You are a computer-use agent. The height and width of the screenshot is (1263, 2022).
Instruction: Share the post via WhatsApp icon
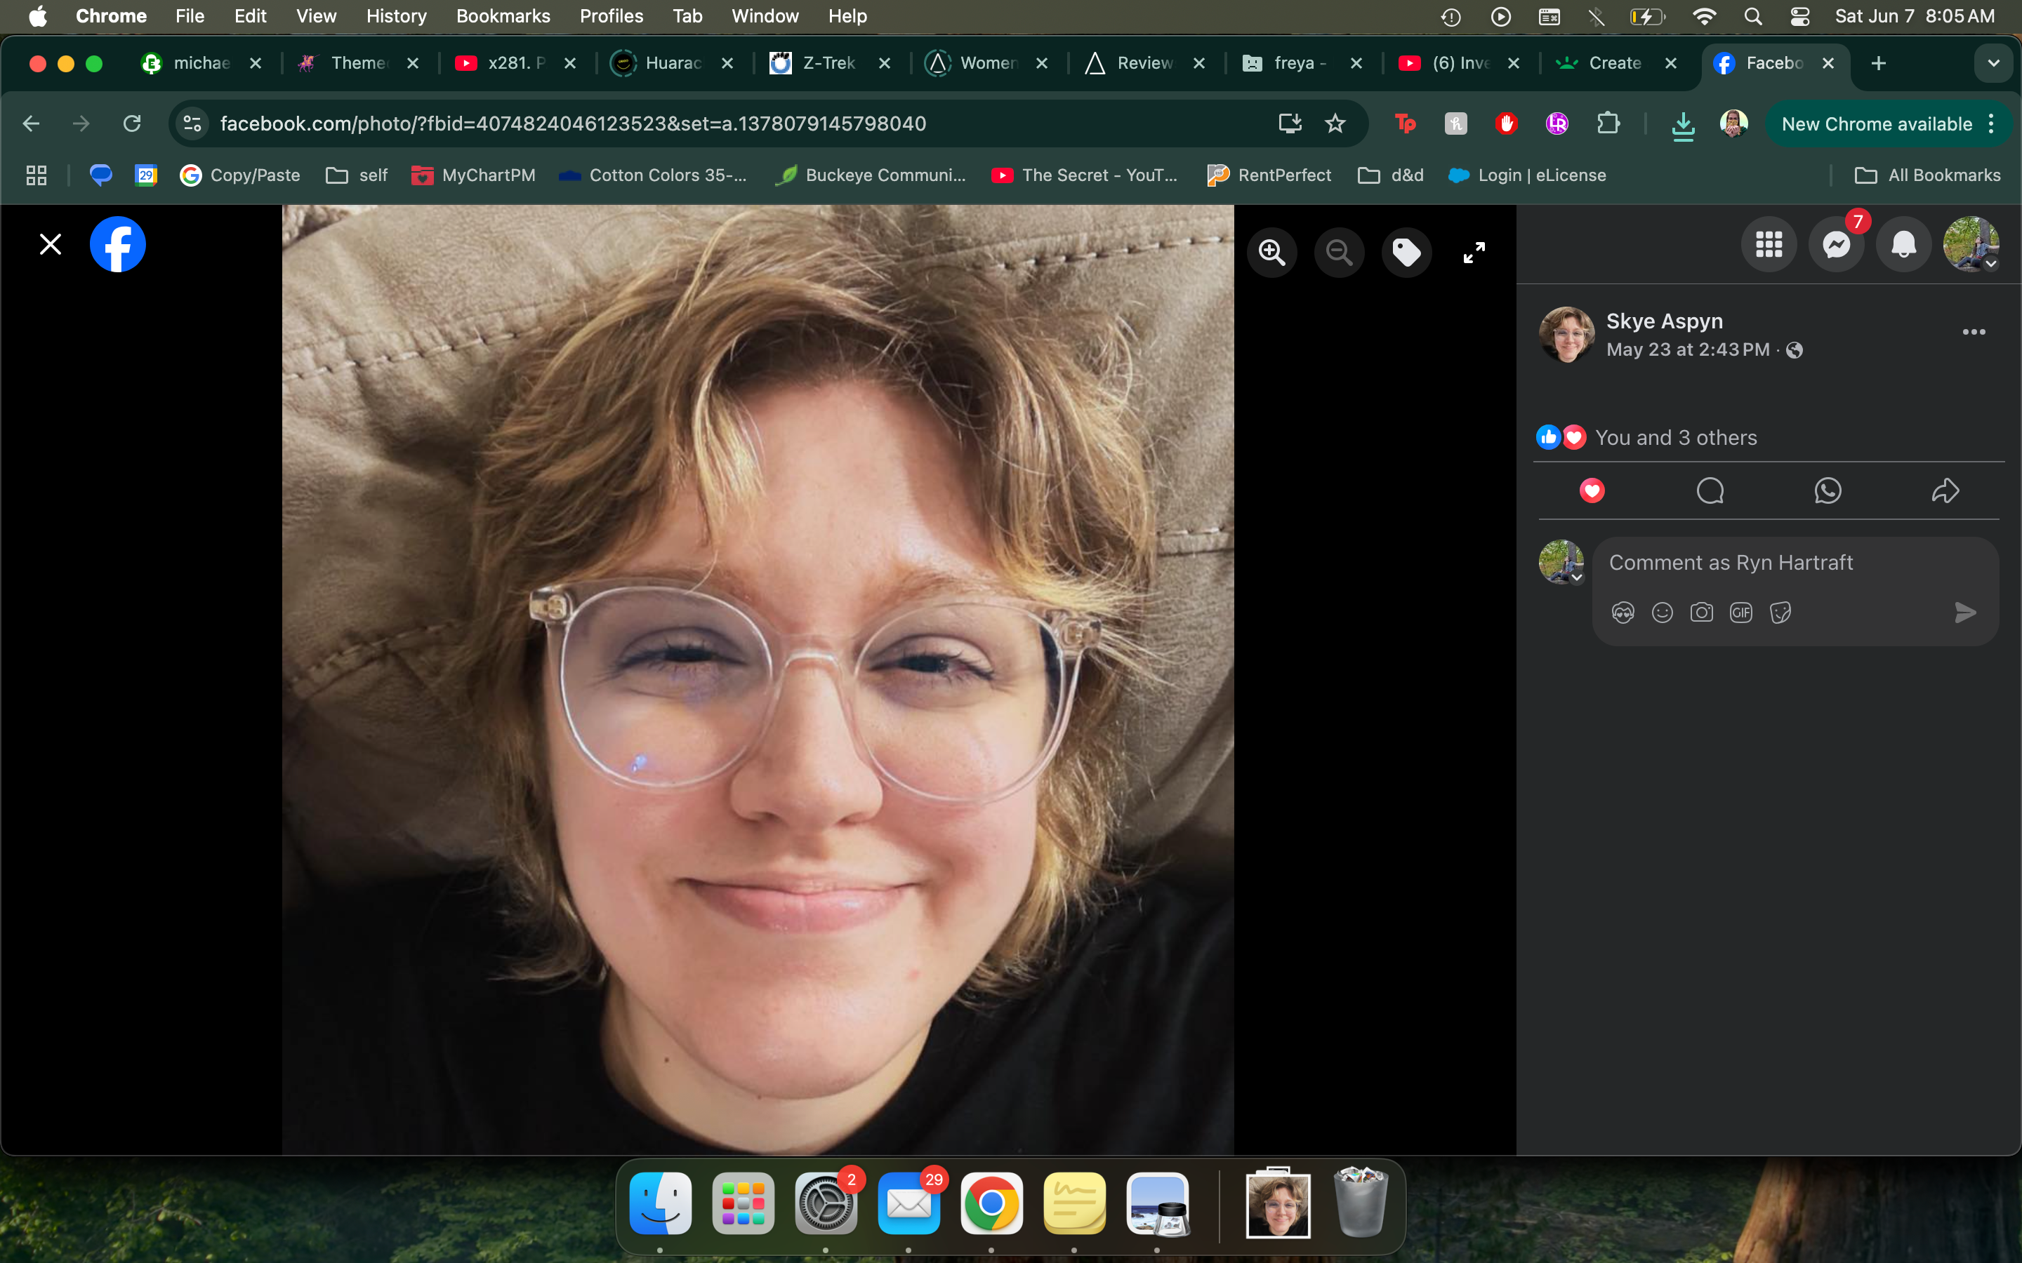click(x=1828, y=491)
